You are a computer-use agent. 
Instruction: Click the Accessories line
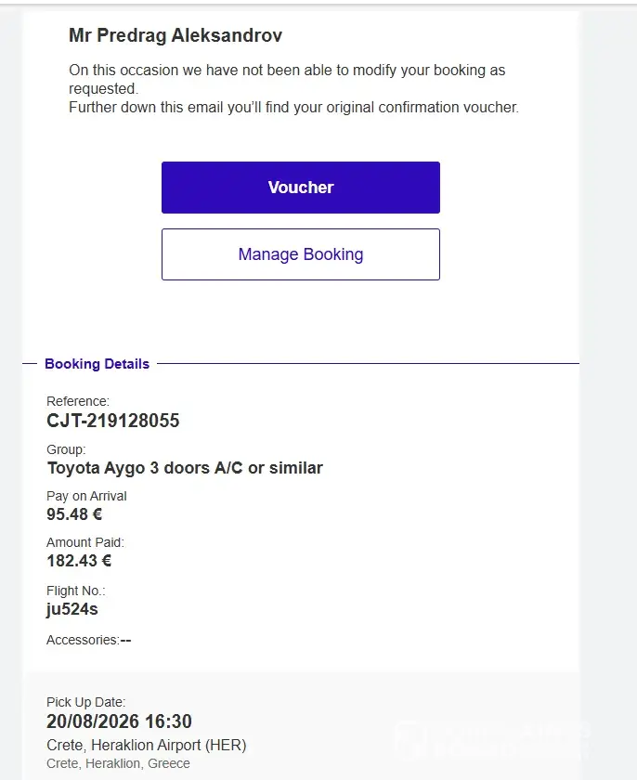click(x=88, y=640)
